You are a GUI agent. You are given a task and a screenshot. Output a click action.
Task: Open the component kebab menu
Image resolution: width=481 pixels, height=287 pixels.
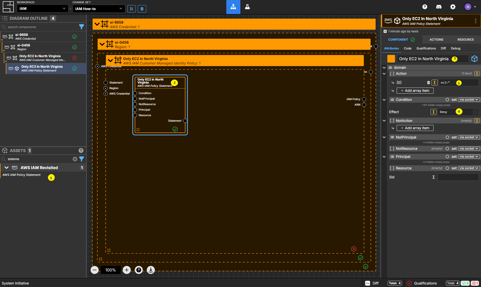tap(475, 21)
